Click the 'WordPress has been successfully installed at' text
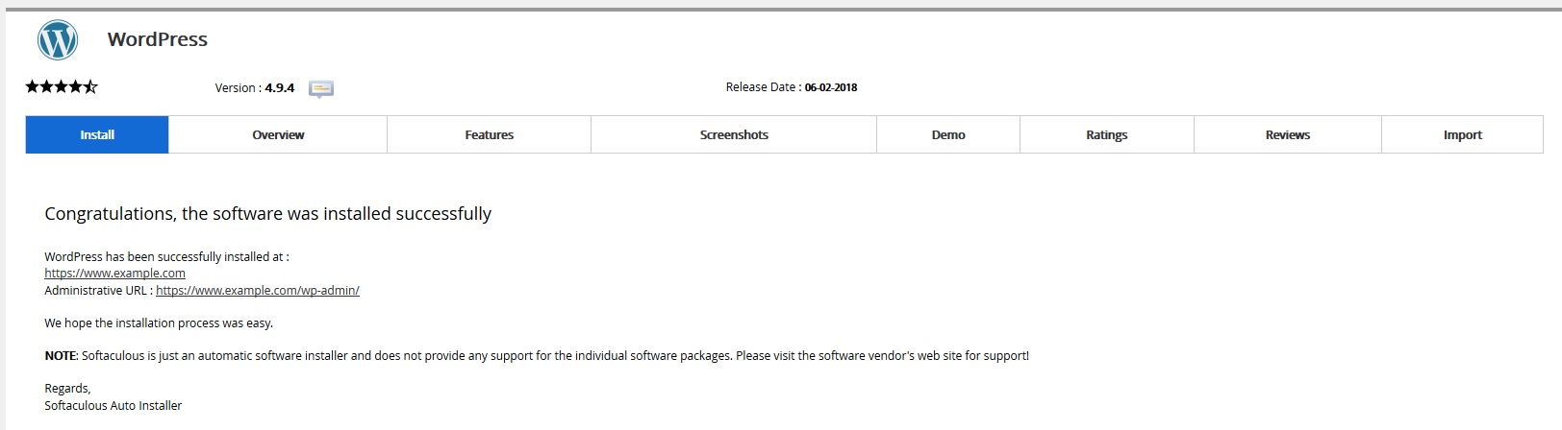The width and height of the screenshot is (1562, 430). [x=166, y=256]
